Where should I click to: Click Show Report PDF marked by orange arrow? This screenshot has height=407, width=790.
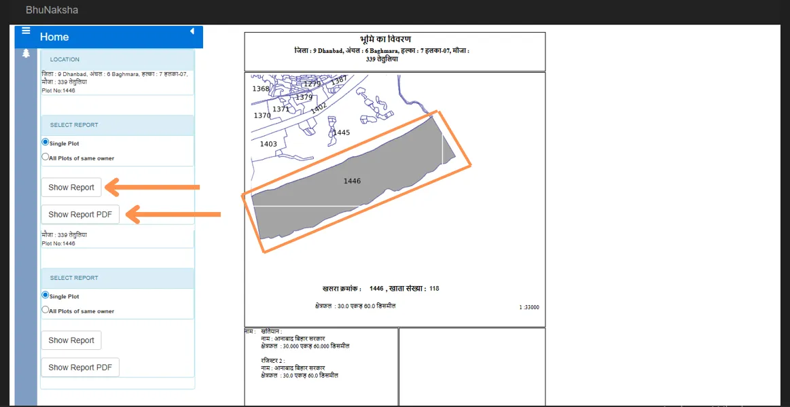click(80, 215)
